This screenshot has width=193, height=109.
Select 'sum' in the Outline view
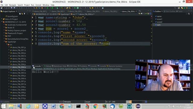coord(159,25)
